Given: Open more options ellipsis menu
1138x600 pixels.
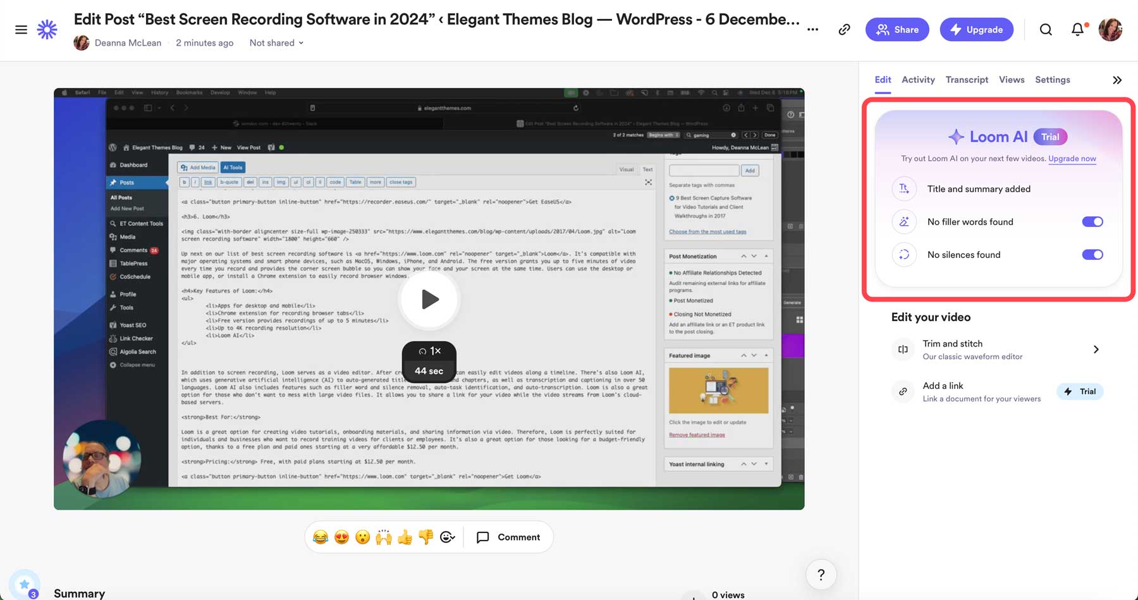Looking at the screenshot, I should (x=812, y=30).
